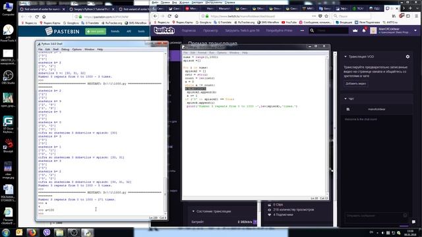Click the EN language indicator in the tray
The image size is (422, 237).
pyautogui.click(x=371, y=232)
